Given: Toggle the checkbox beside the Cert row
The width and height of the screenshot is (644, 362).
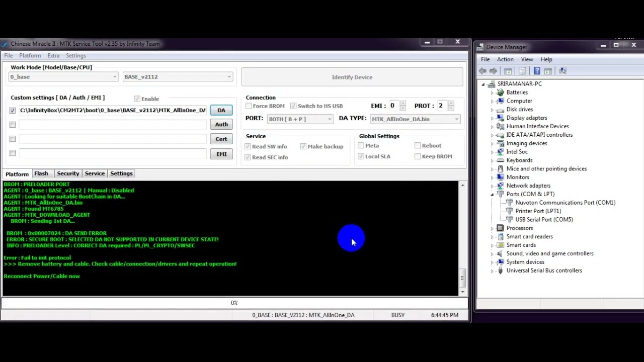Looking at the screenshot, I should [13, 139].
